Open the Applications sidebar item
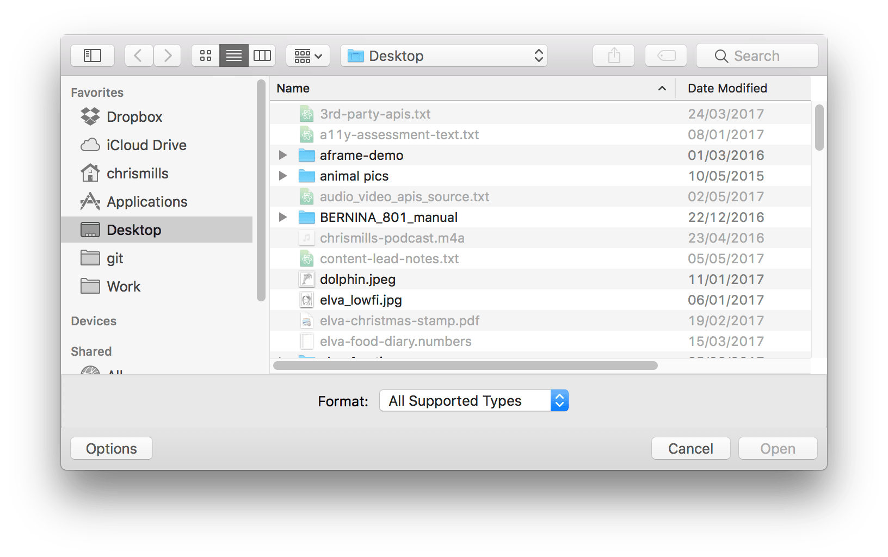 coord(146,201)
